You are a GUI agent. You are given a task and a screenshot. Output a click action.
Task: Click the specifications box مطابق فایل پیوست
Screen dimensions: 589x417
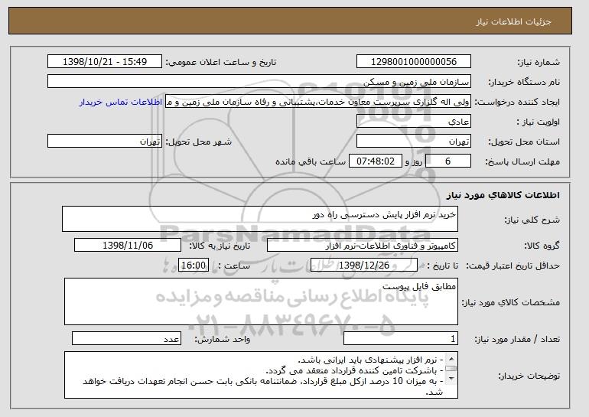click(x=261, y=301)
